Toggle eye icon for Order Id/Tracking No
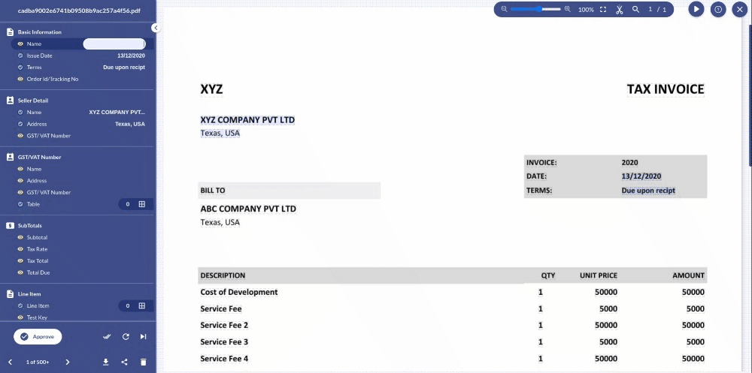The image size is (752, 373). tap(20, 79)
